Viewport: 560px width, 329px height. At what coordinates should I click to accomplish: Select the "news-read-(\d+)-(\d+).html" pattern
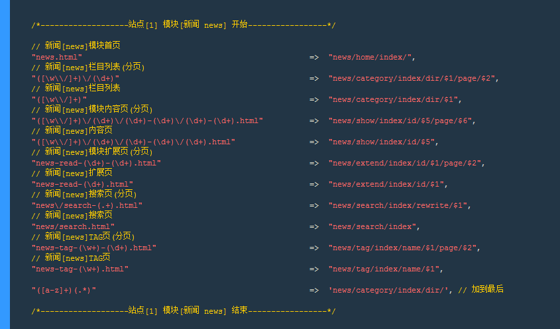coord(96,164)
